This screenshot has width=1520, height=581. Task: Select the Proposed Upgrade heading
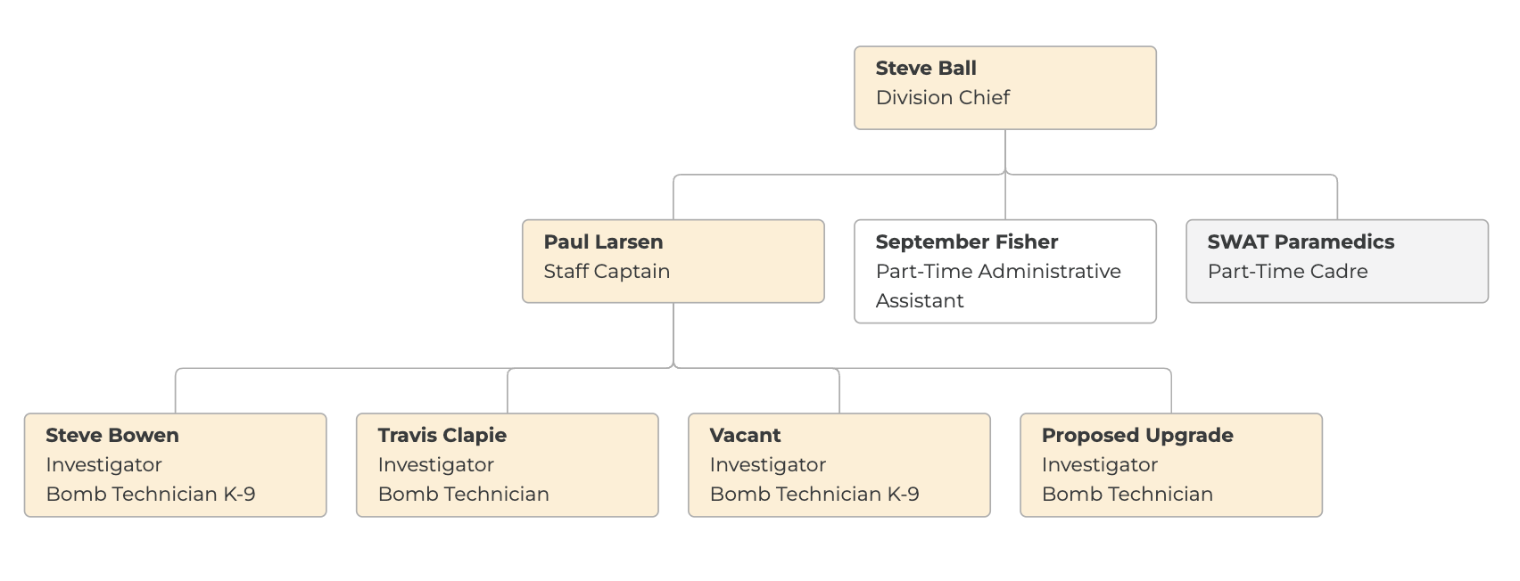point(1136,436)
